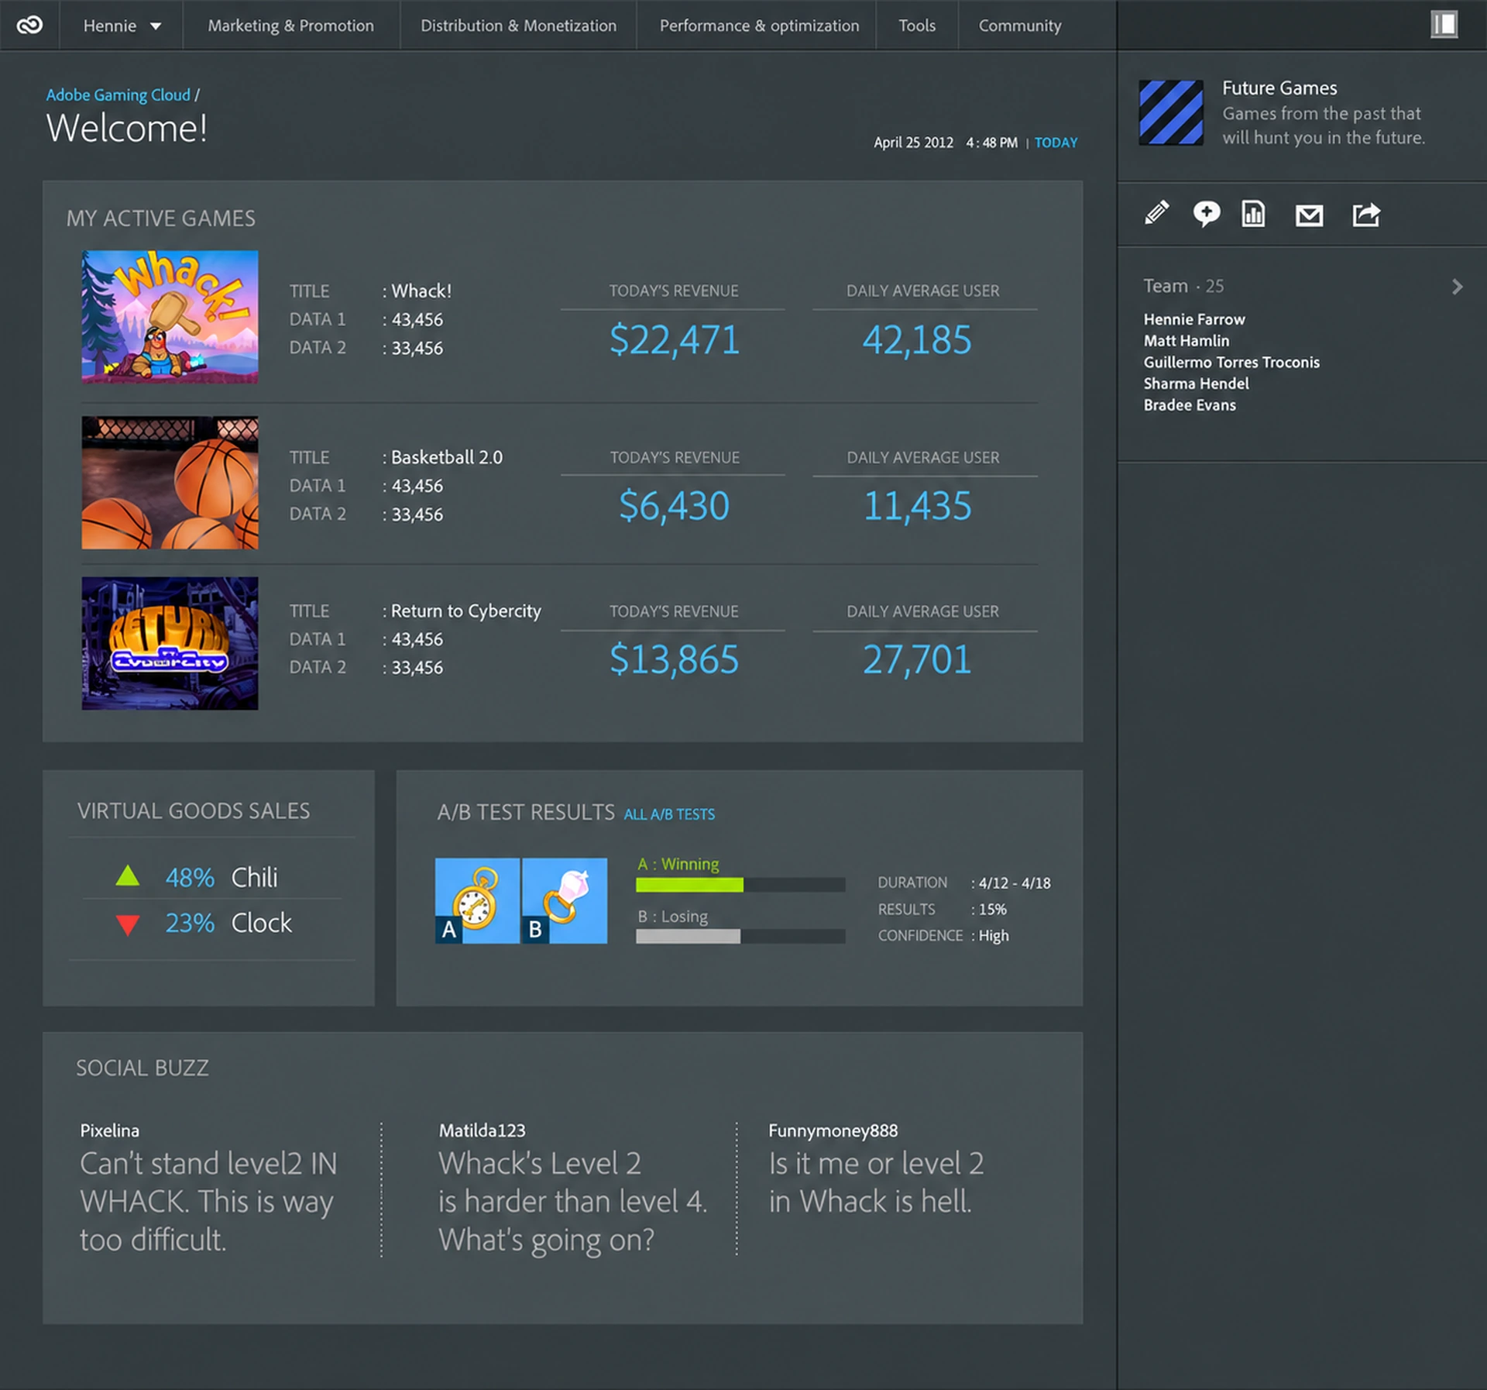Open the bar chart report icon
Image resolution: width=1487 pixels, height=1390 pixels.
(1253, 214)
